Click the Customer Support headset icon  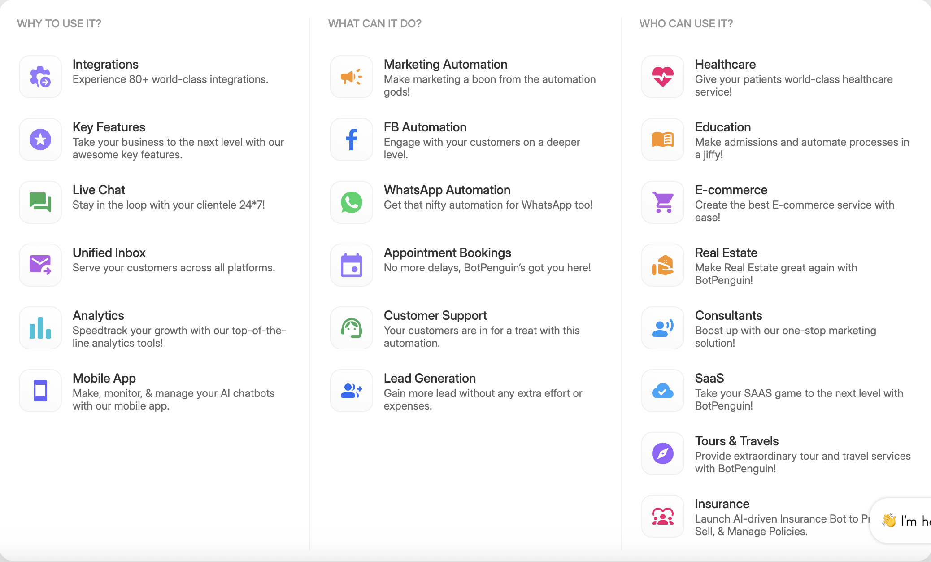coord(352,328)
